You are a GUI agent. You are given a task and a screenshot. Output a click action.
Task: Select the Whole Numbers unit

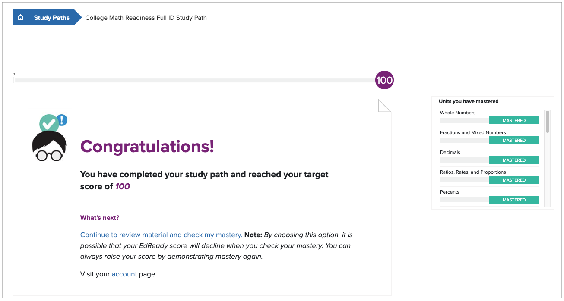click(458, 113)
